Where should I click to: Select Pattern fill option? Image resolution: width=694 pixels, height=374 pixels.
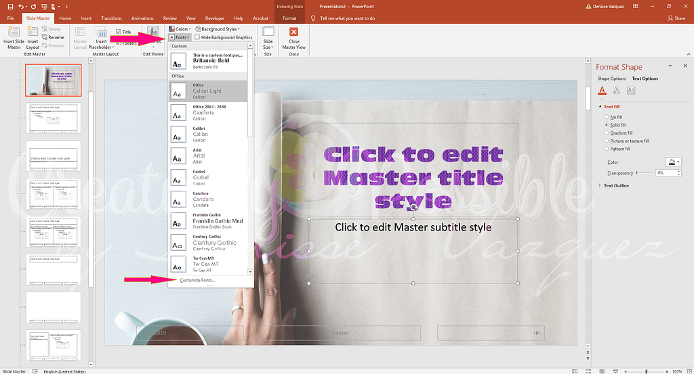pyautogui.click(x=607, y=149)
